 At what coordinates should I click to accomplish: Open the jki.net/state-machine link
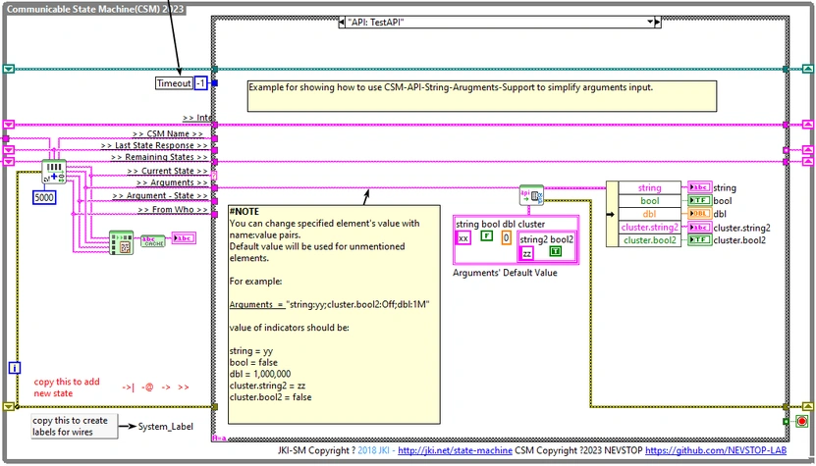455,450
